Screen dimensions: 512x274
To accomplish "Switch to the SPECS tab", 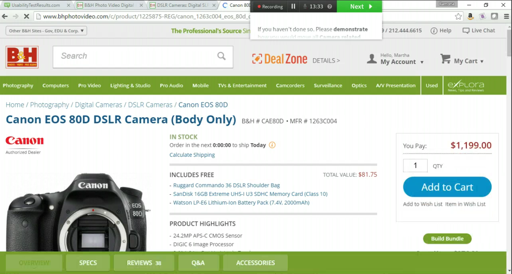I will coord(88,263).
